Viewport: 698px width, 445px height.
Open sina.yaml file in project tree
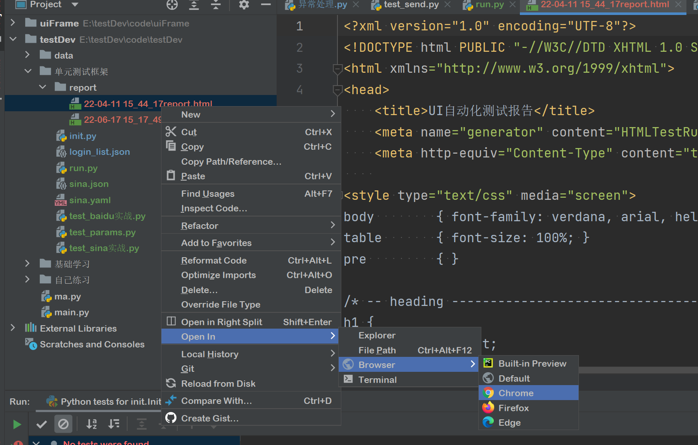coord(90,200)
